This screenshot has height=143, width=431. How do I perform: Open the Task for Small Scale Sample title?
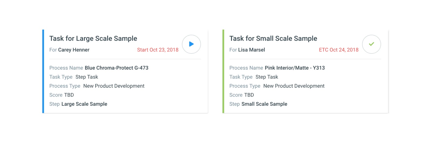(x=273, y=38)
